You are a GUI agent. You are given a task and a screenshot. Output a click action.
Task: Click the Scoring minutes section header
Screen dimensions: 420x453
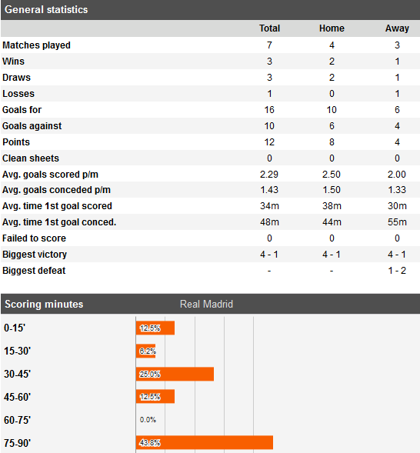[x=44, y=304]
